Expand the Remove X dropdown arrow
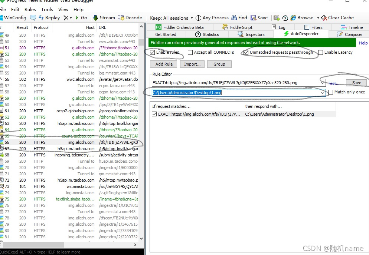This screenshot has width=369, height=255. [x=71, y=18]
